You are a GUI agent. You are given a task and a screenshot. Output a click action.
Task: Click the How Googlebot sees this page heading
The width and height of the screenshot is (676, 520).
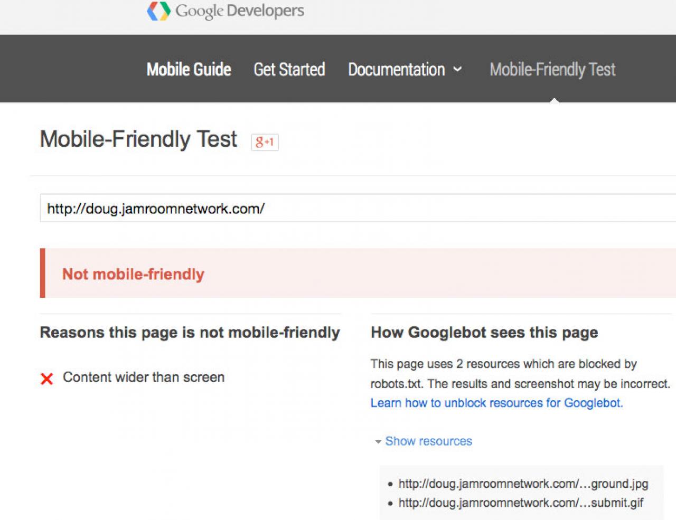484,332
